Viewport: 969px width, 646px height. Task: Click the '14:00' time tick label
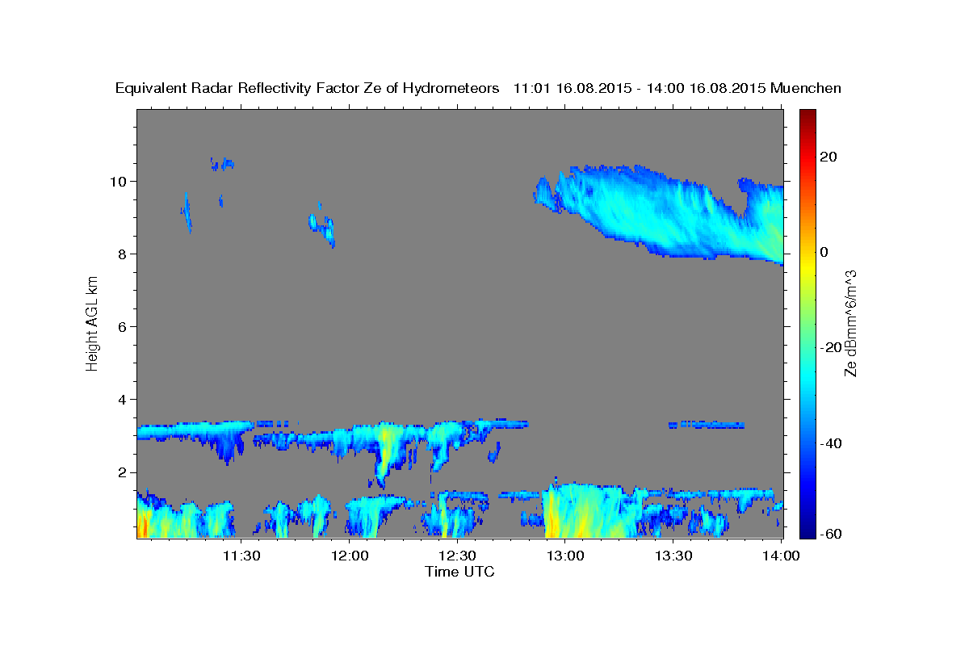(782, 556)
